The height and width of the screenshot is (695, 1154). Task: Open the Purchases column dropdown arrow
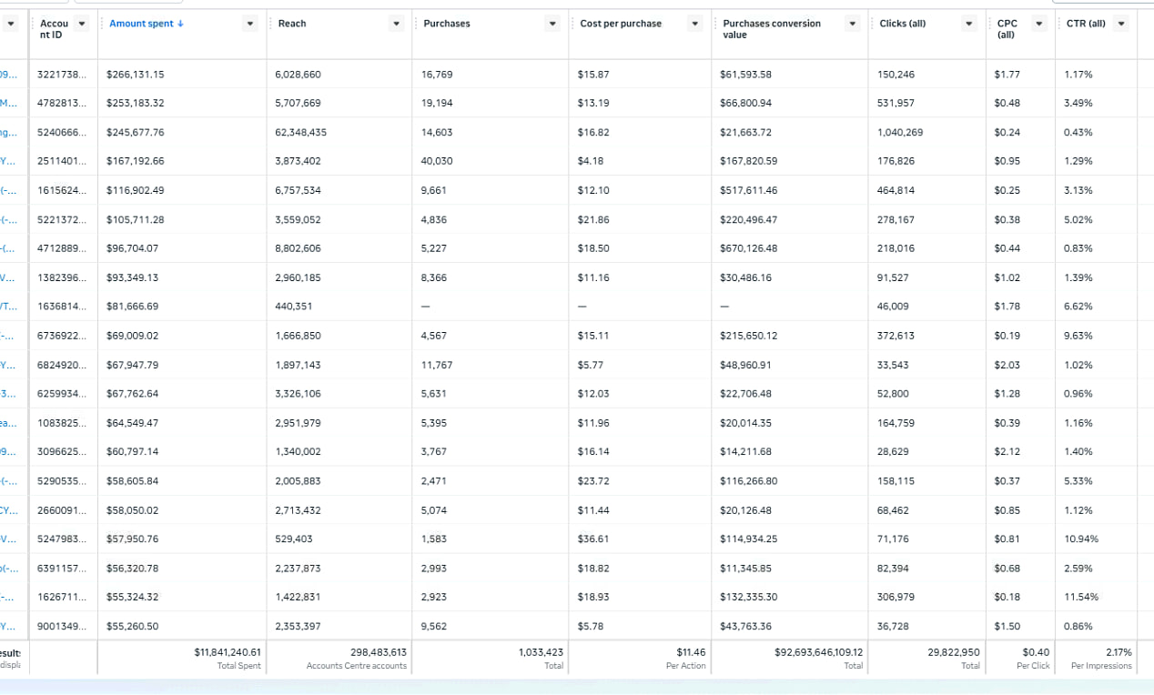[x=552, y=24]
